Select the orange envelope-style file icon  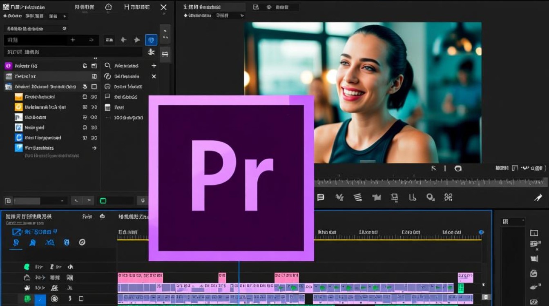(18, 97)
